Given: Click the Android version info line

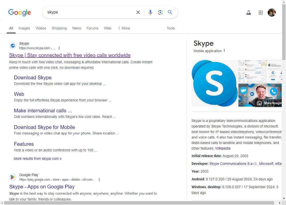Looking at the screenshot, I should (232, 179).
